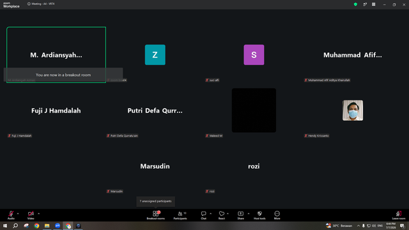409x230 pixels.
Task: Open Windows taskbar search
Action: (15, 226)
